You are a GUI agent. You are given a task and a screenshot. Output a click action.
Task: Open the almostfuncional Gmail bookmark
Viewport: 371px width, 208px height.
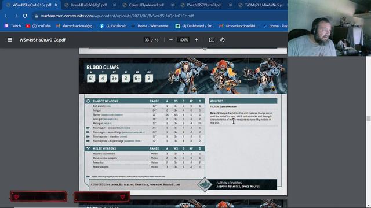click(x=75, y=26)
